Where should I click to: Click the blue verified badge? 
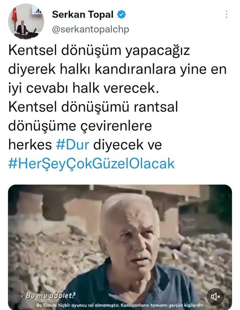point(121,14)
